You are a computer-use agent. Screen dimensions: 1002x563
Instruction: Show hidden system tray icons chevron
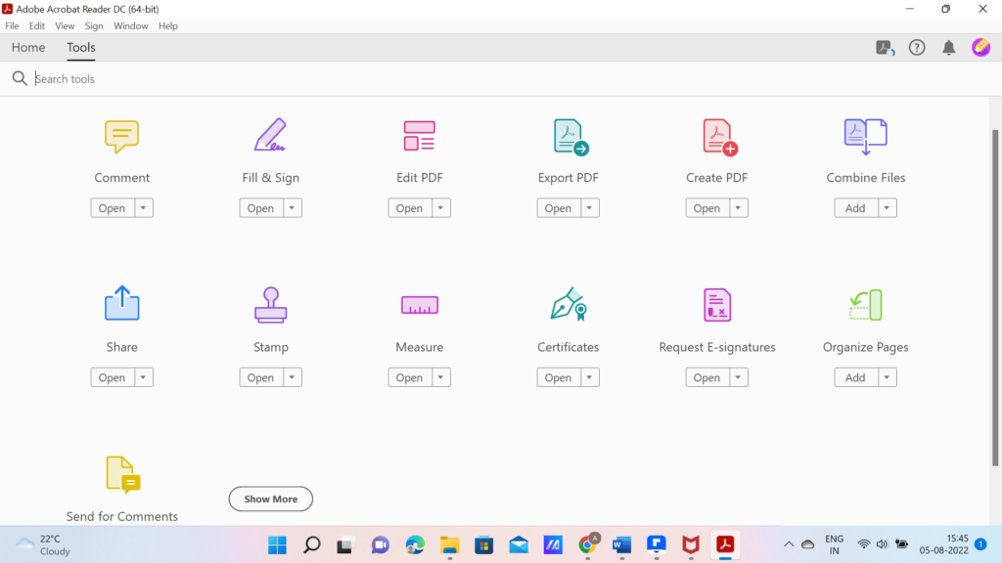[789, 544]
